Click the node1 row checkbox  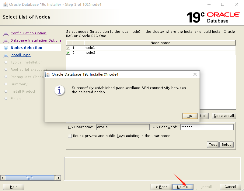pyautogui.click(x=68, y=48)
